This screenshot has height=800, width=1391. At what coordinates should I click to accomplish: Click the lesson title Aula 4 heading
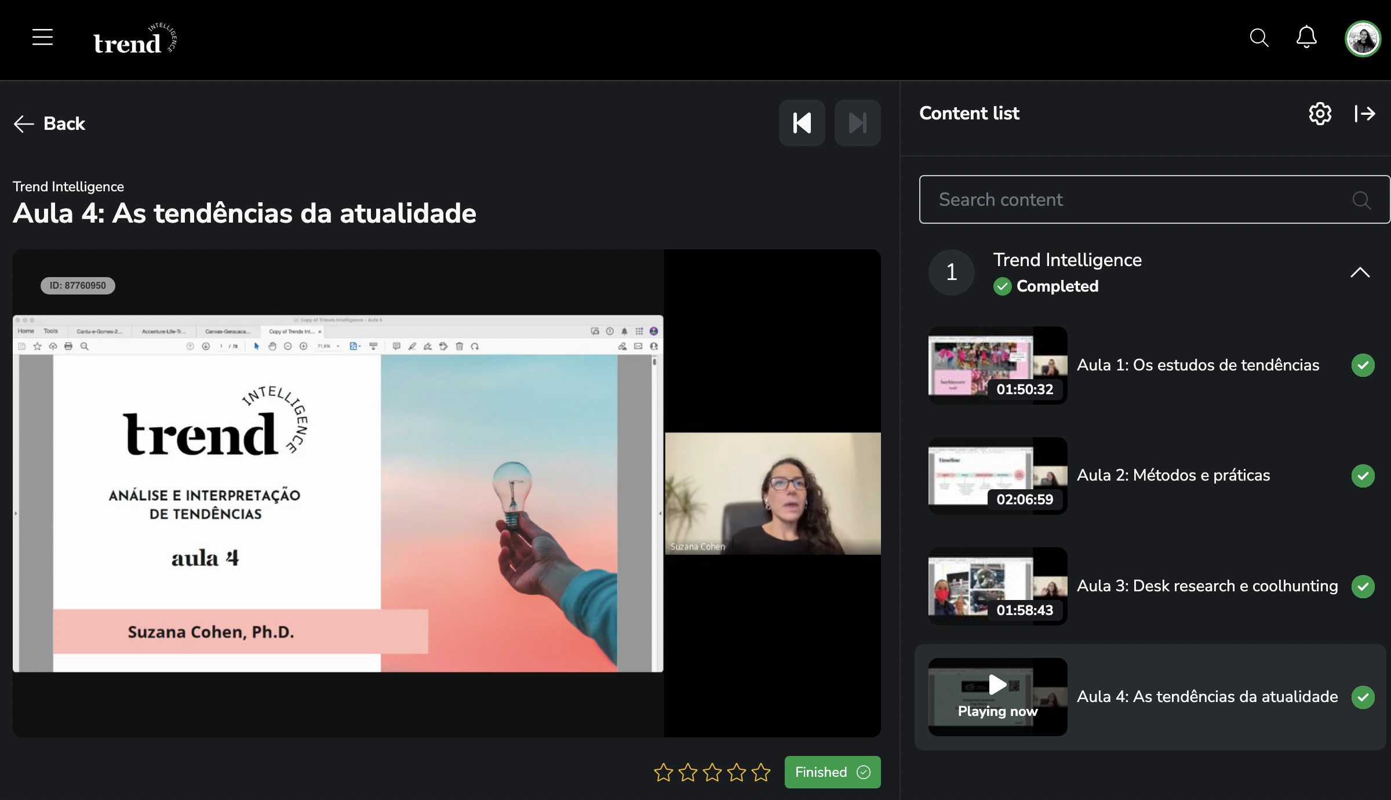pos(245,213)
